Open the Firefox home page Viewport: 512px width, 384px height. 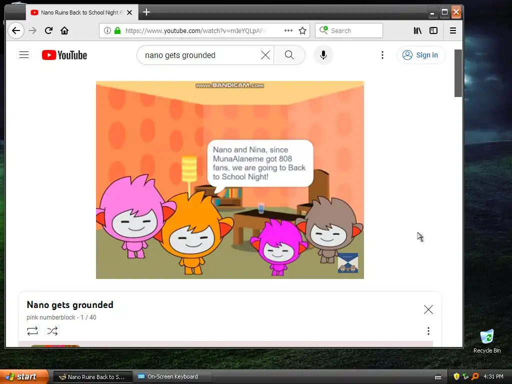click(x=64, y=30)
